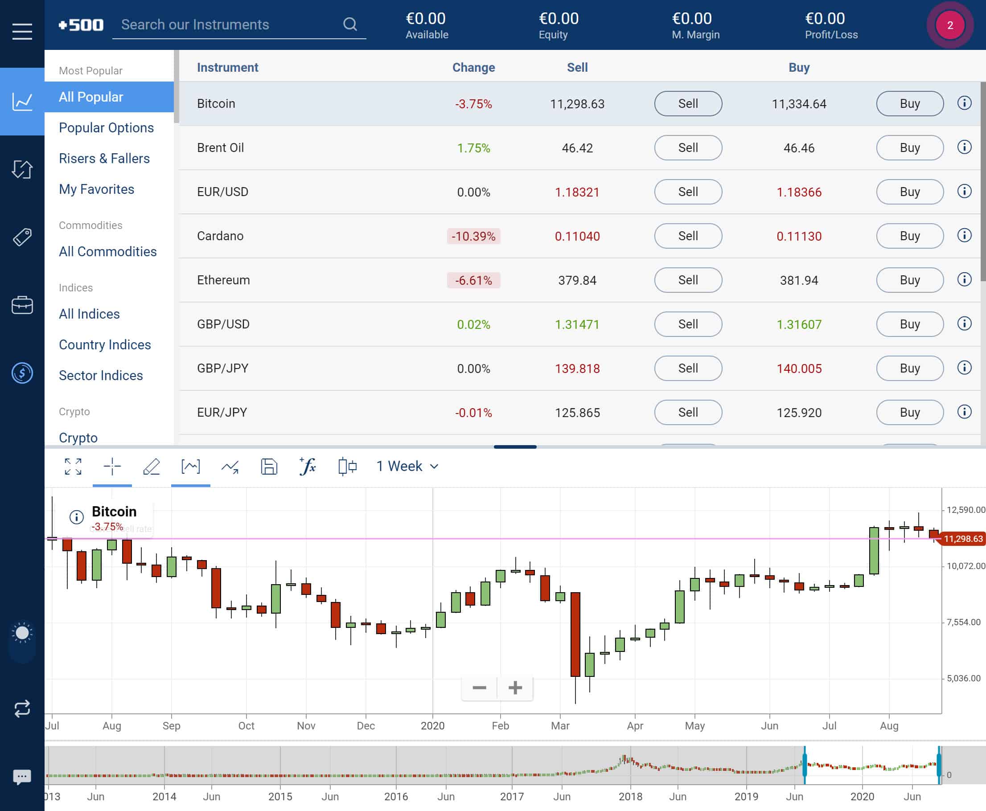This screenshot has width=986, height=811.
Task: Show Ethereum info icon
Action: 965,279
